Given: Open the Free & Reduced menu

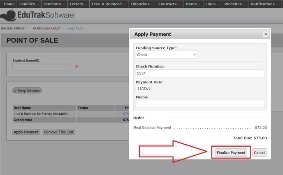Looking at the screenshot, I should [x=109, y=4].
